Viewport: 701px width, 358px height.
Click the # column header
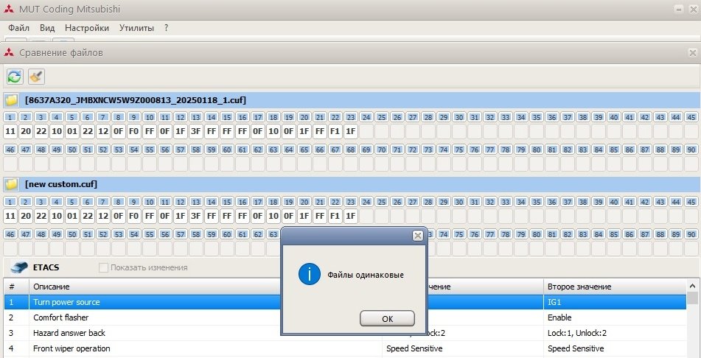pos(16,287)
